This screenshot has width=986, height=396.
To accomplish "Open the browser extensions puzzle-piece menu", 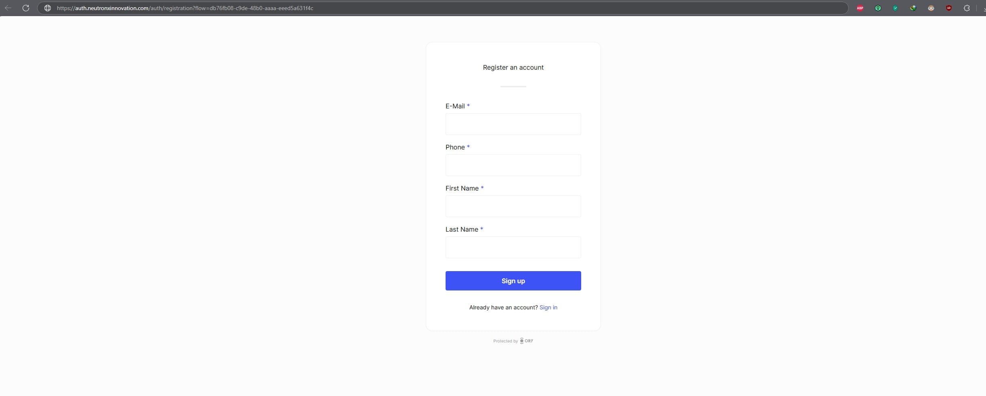I will tap(966, 8).
